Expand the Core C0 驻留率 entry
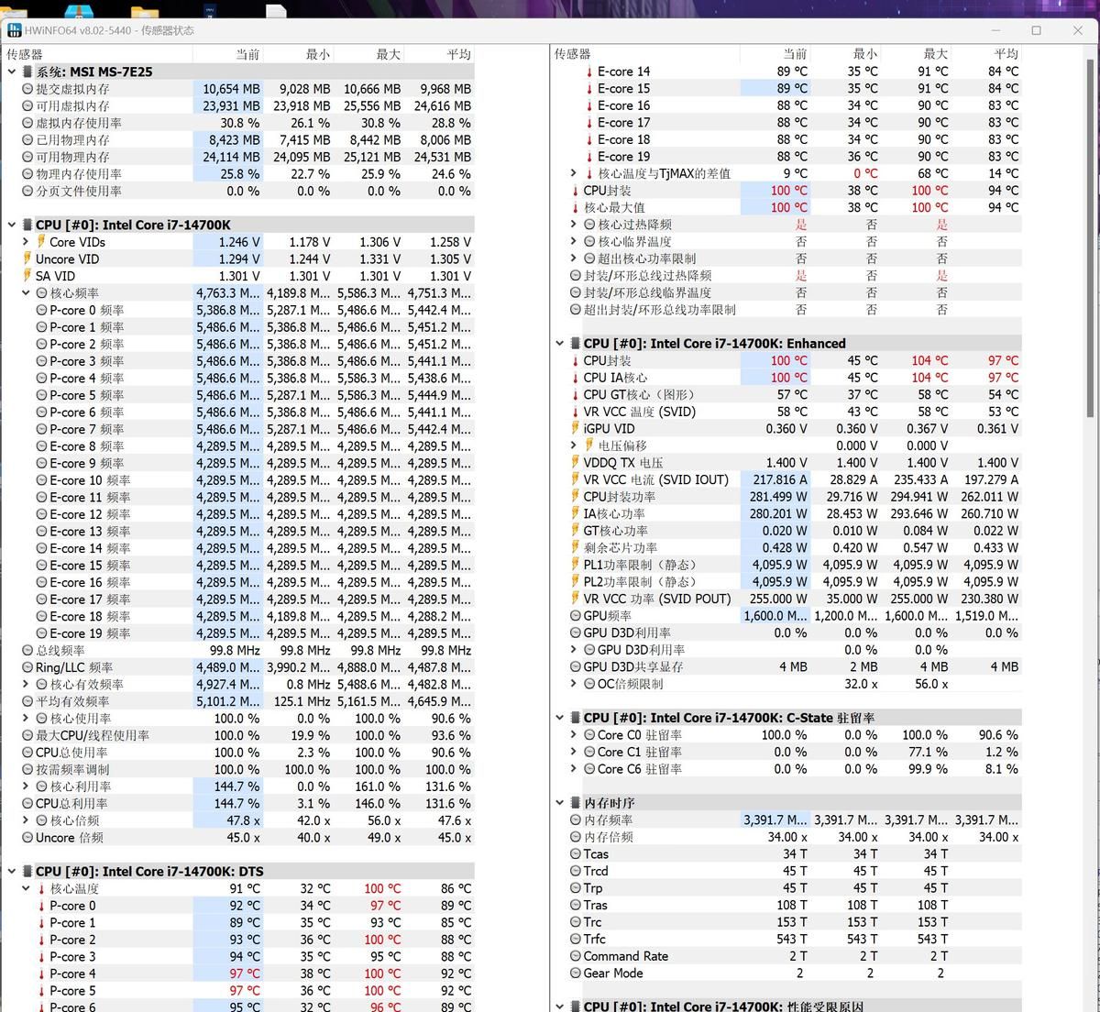Image resolution: width=1100 pixels, height=1012 pixels. pos(574,735)
